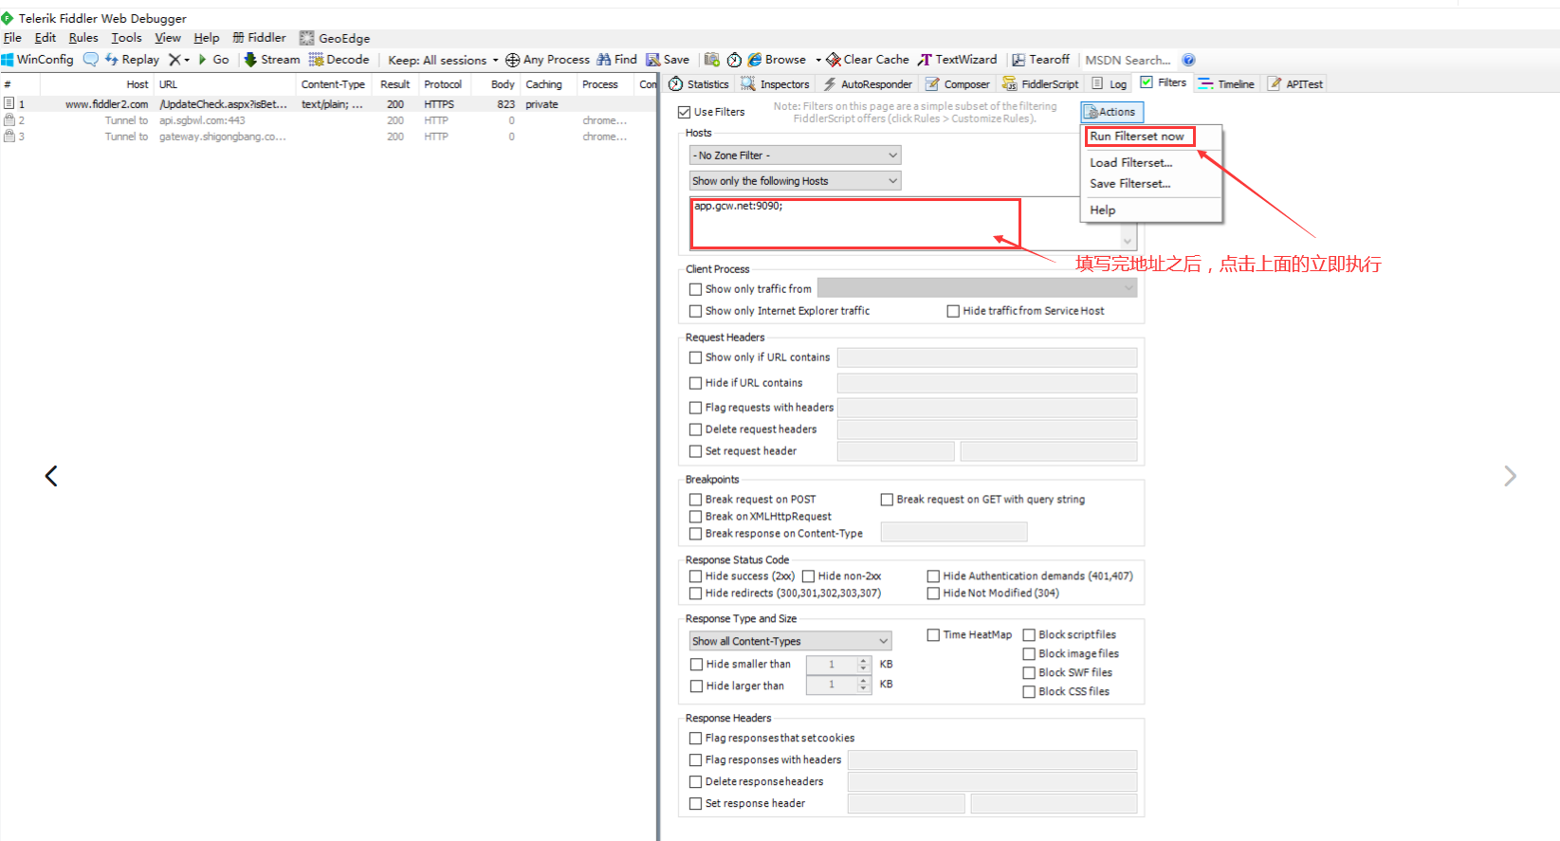
Task: Enable Block image files
Action: [1028, 654]
